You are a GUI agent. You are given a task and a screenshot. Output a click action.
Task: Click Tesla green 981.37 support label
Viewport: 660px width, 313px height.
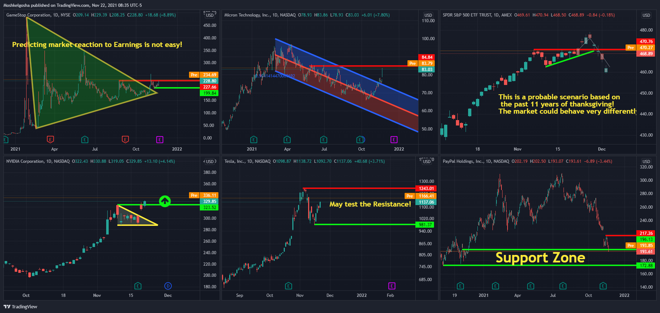click(x=425, y=225)
